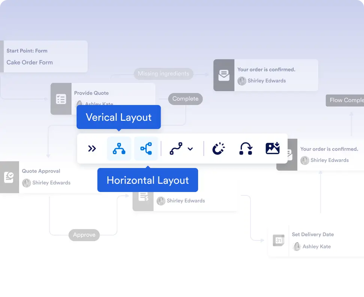This screenshot has width=364, height=297.
Task: Click the Horizontal Layout tooltip label
Action: [x=148, y=180]
